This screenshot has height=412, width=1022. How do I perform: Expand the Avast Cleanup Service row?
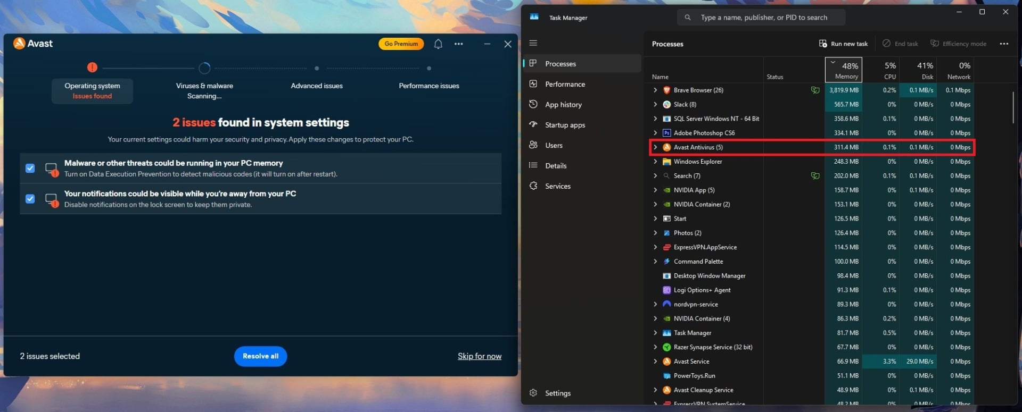pyautogui.click(x=655, y=390)
